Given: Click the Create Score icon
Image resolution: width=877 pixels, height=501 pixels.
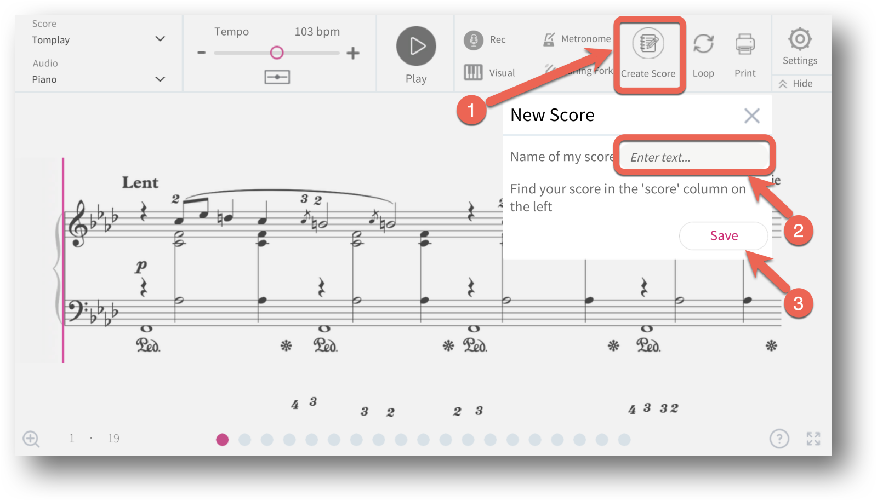Looking at the screenshot, I should tap(648, 43).
